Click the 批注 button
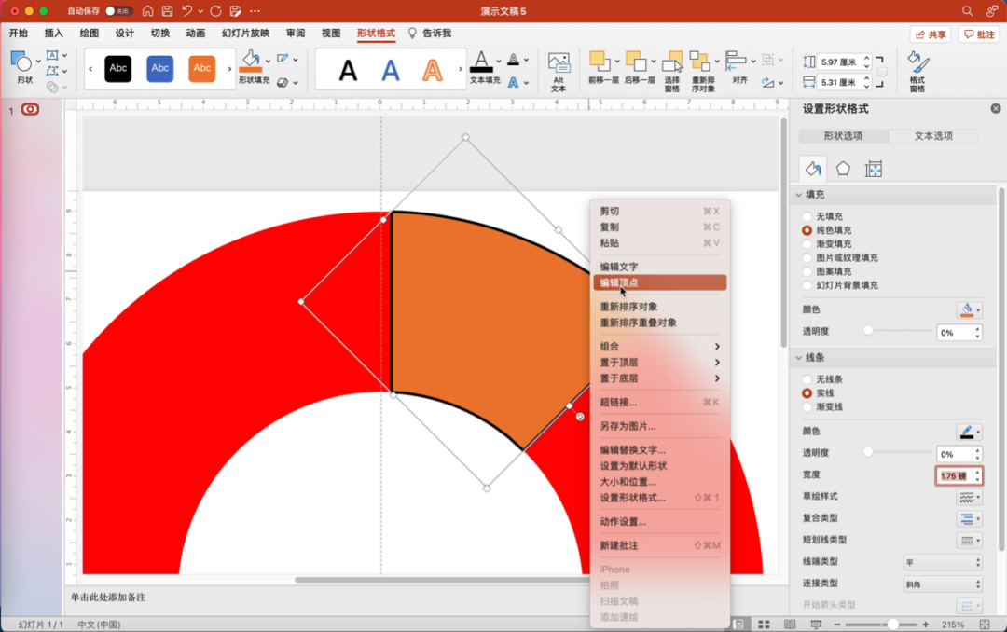Viewport: 1007px width, 632px height. tap(979, 34)
